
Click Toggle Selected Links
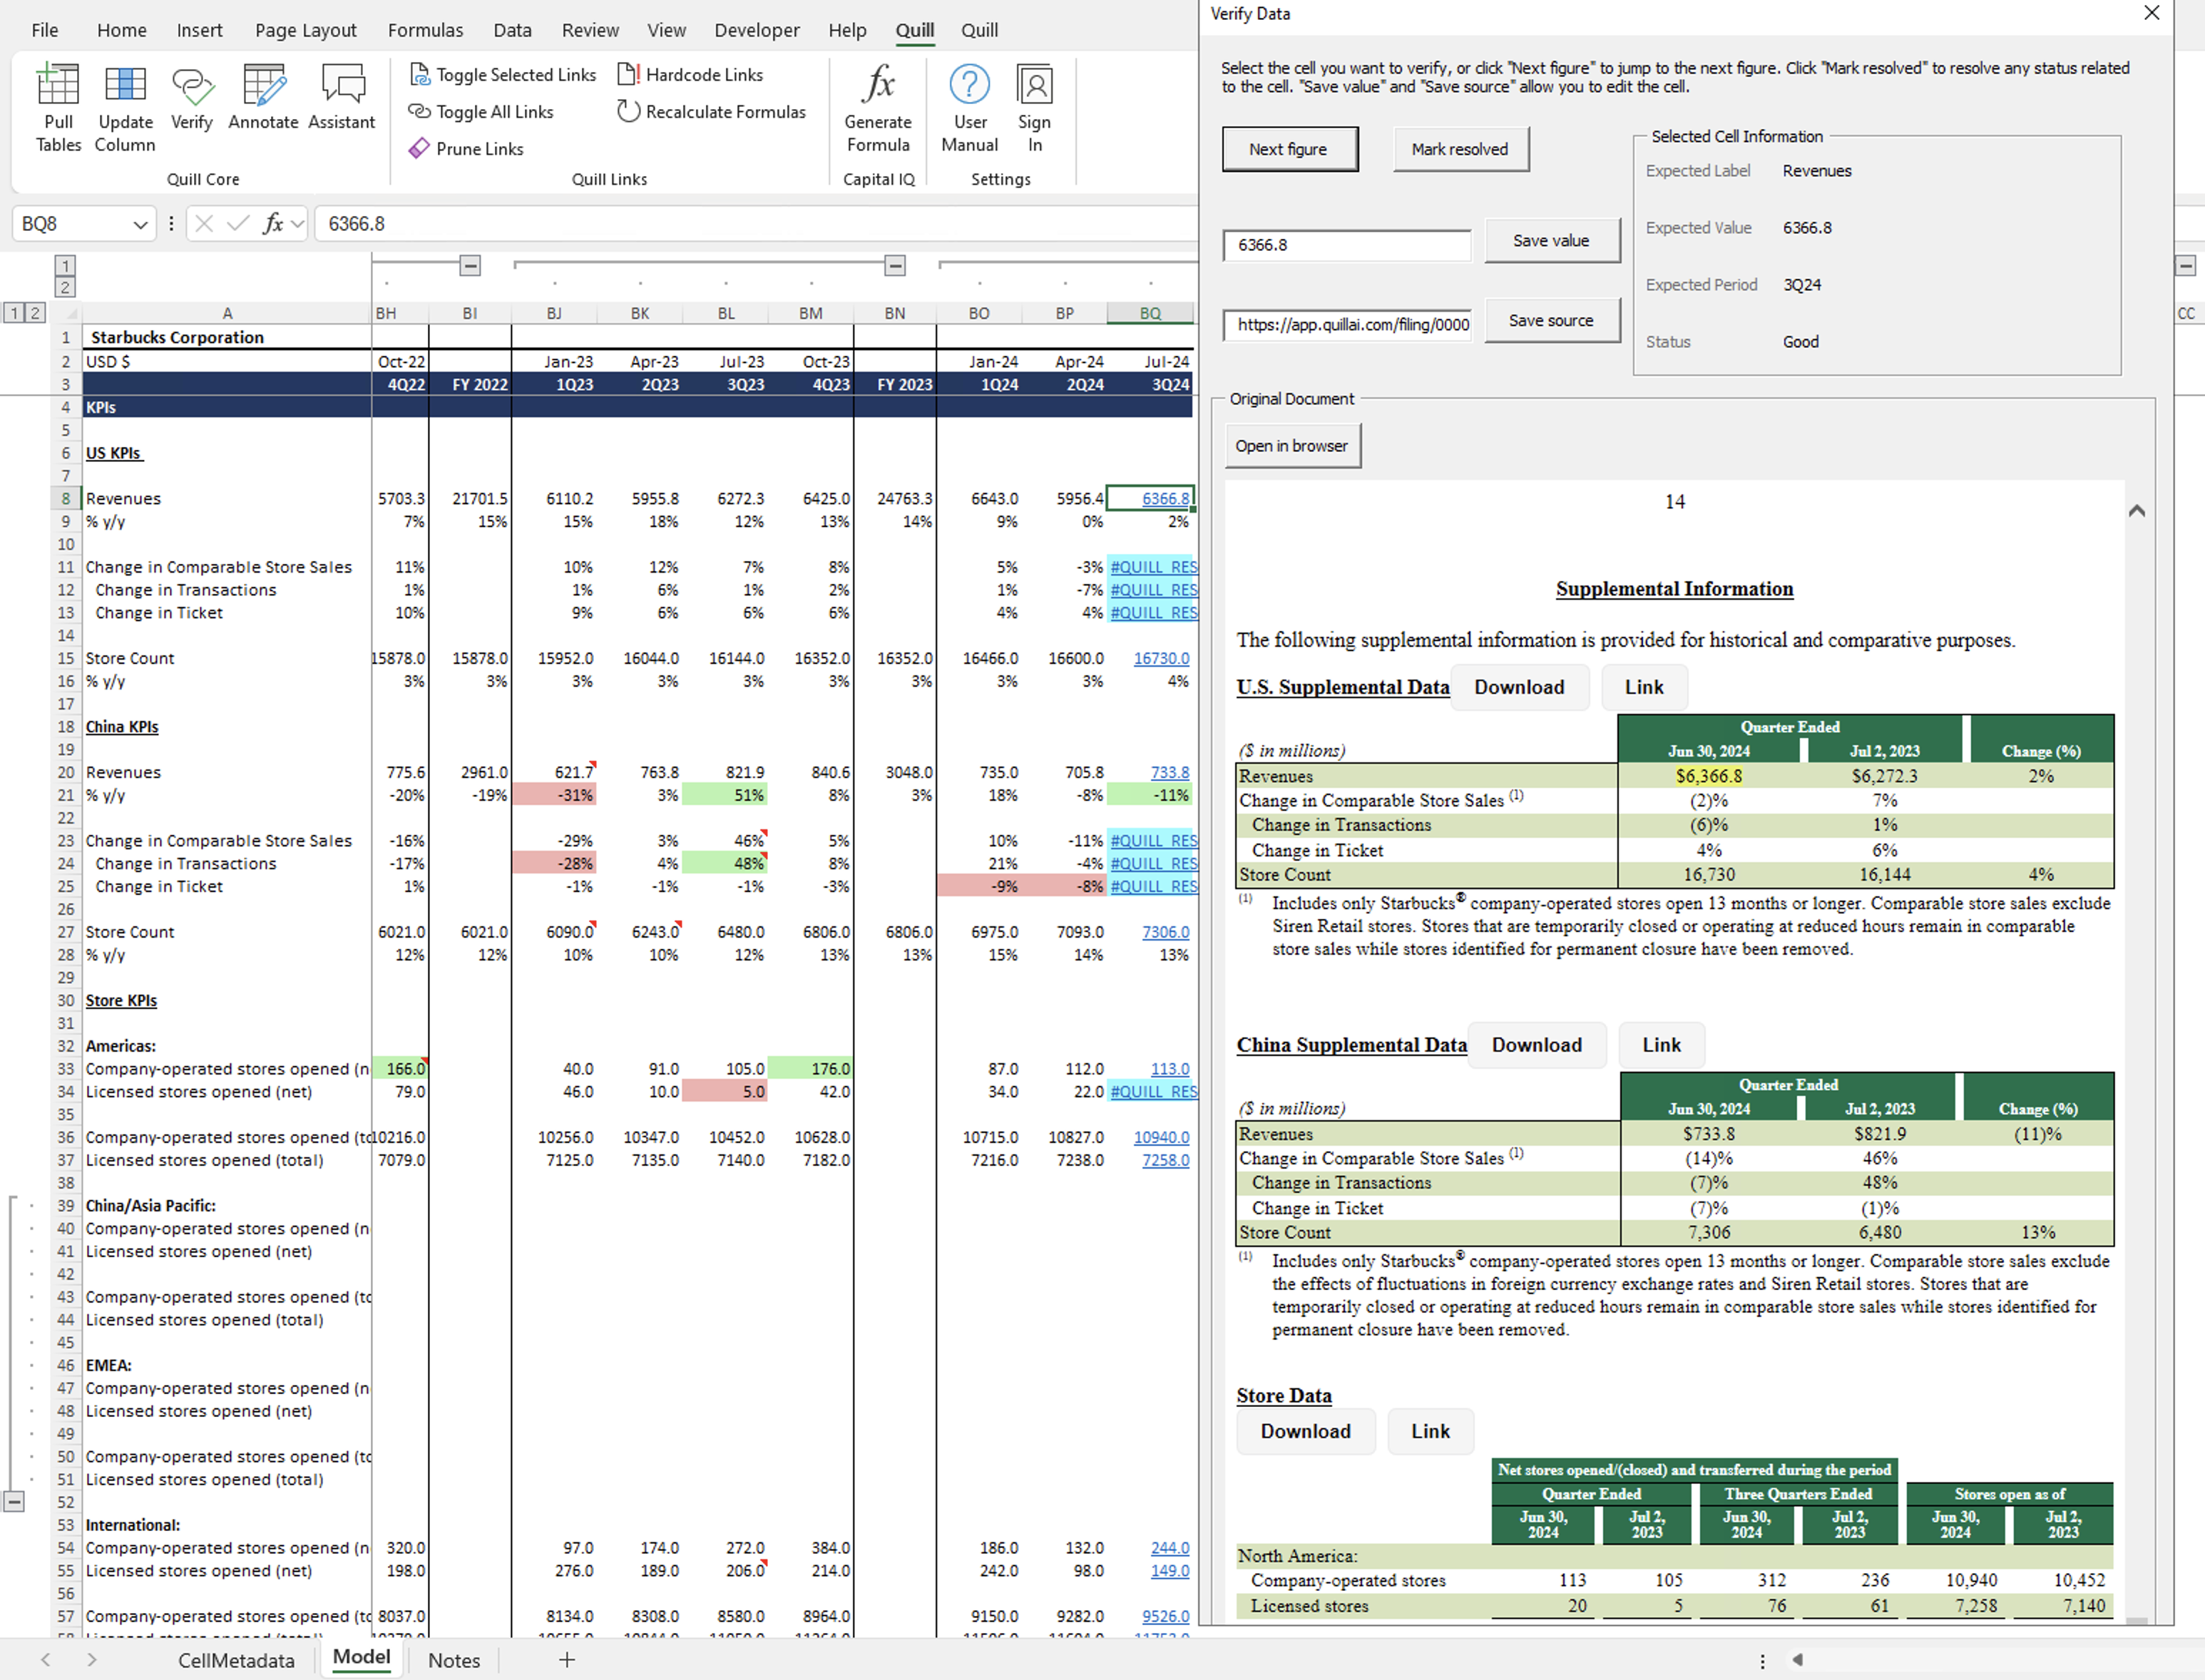504,75
